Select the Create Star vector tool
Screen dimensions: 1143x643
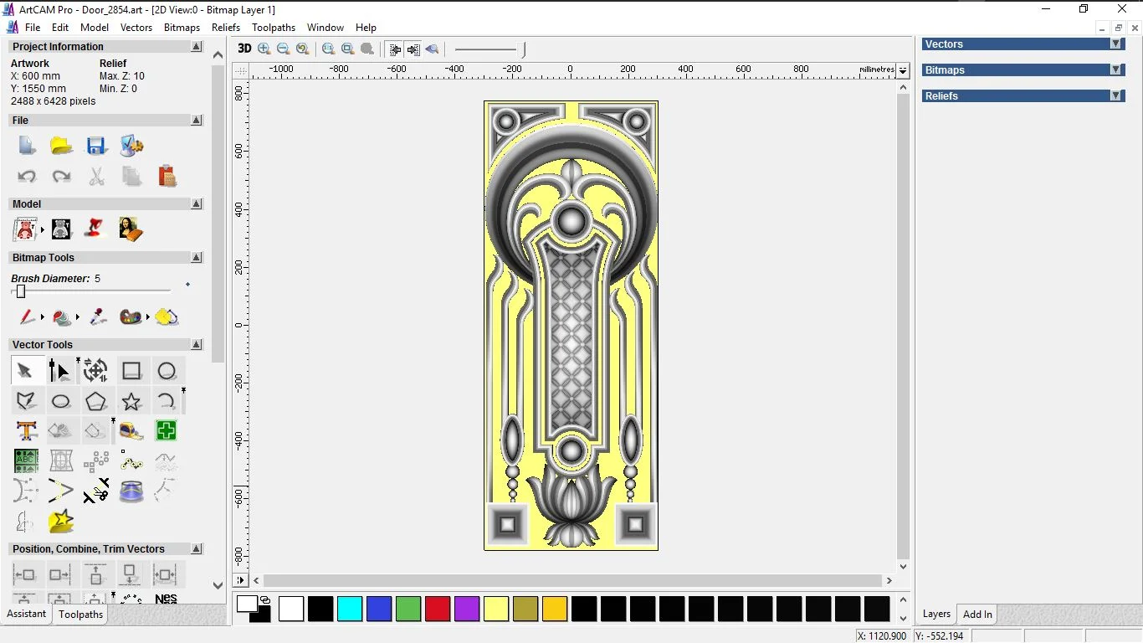[x=131, y=401]
